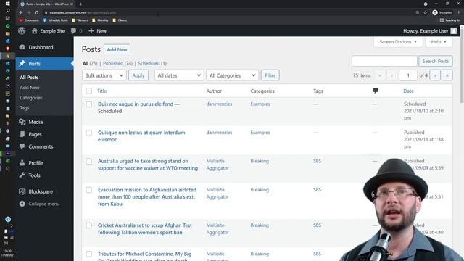Screen dimensions: 464x261
Task: Check the Cricket Australia post checkbox
Action: click(88, 225)
